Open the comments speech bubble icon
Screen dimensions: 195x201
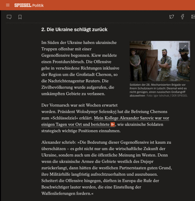(x=9, y=17)
